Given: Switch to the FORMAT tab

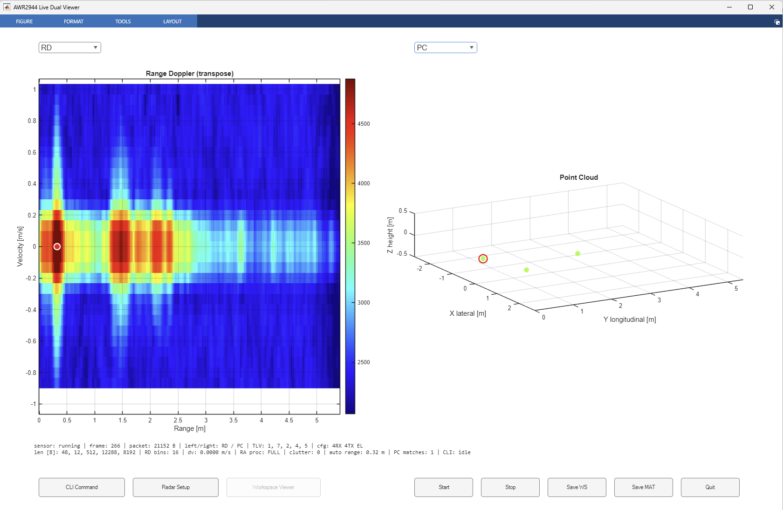Looking at the screenshot, I should pyautogui.click(x=74, y=21).
